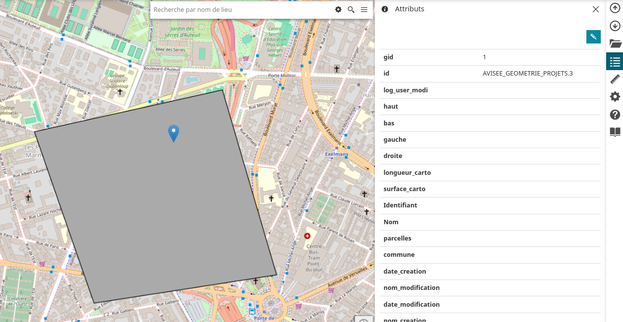Open settings gear in right sidebar

(x=615, y=97)
